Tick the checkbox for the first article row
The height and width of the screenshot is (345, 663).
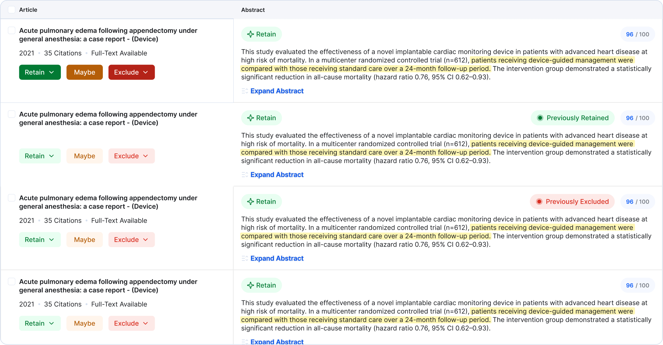(x=12, y=30)
